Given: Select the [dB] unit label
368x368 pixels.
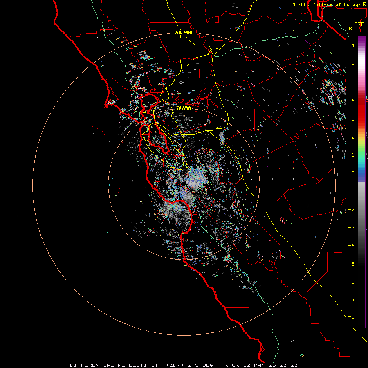Looking at the screenshot, I should (349, 28).
